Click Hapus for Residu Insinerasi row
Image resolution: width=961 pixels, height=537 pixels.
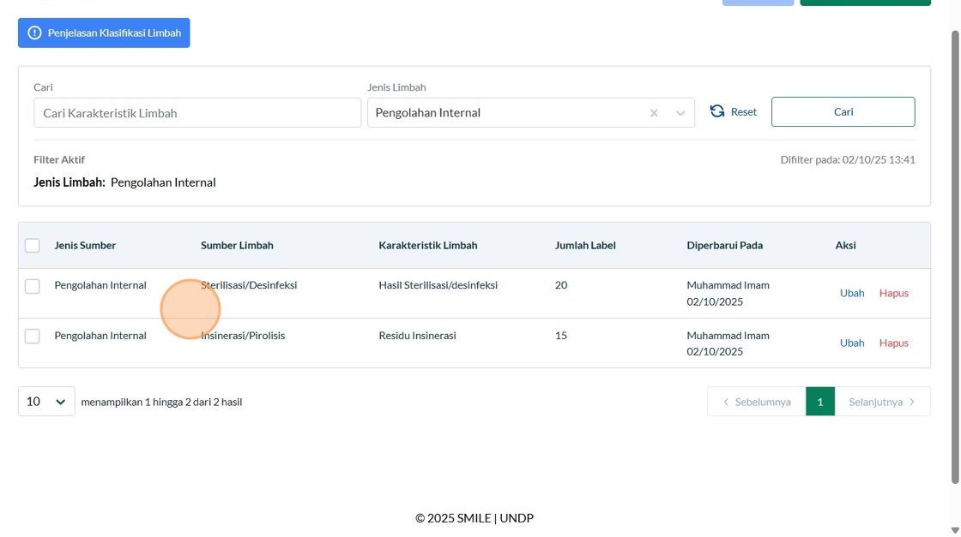893,343
